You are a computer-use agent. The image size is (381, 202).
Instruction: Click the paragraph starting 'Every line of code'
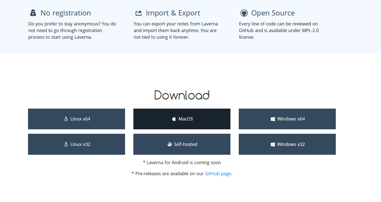[x=279, y=30]
